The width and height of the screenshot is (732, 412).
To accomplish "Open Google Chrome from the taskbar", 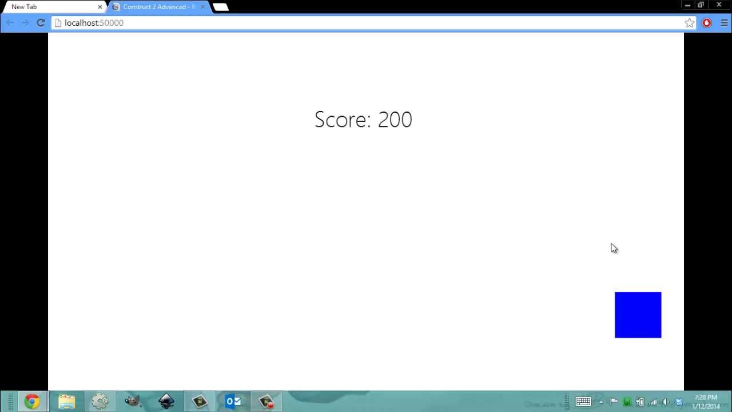I will pos(32,401).
